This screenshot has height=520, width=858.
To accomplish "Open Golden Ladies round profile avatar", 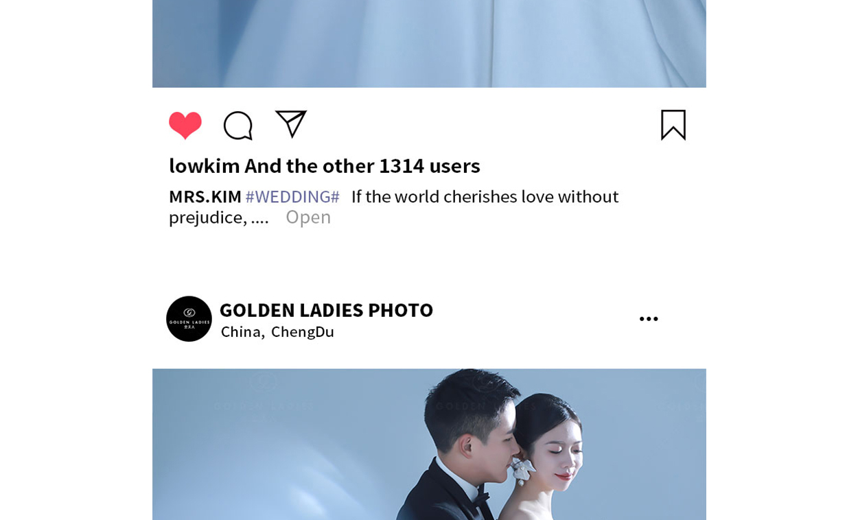I will (x=189, y=319).
